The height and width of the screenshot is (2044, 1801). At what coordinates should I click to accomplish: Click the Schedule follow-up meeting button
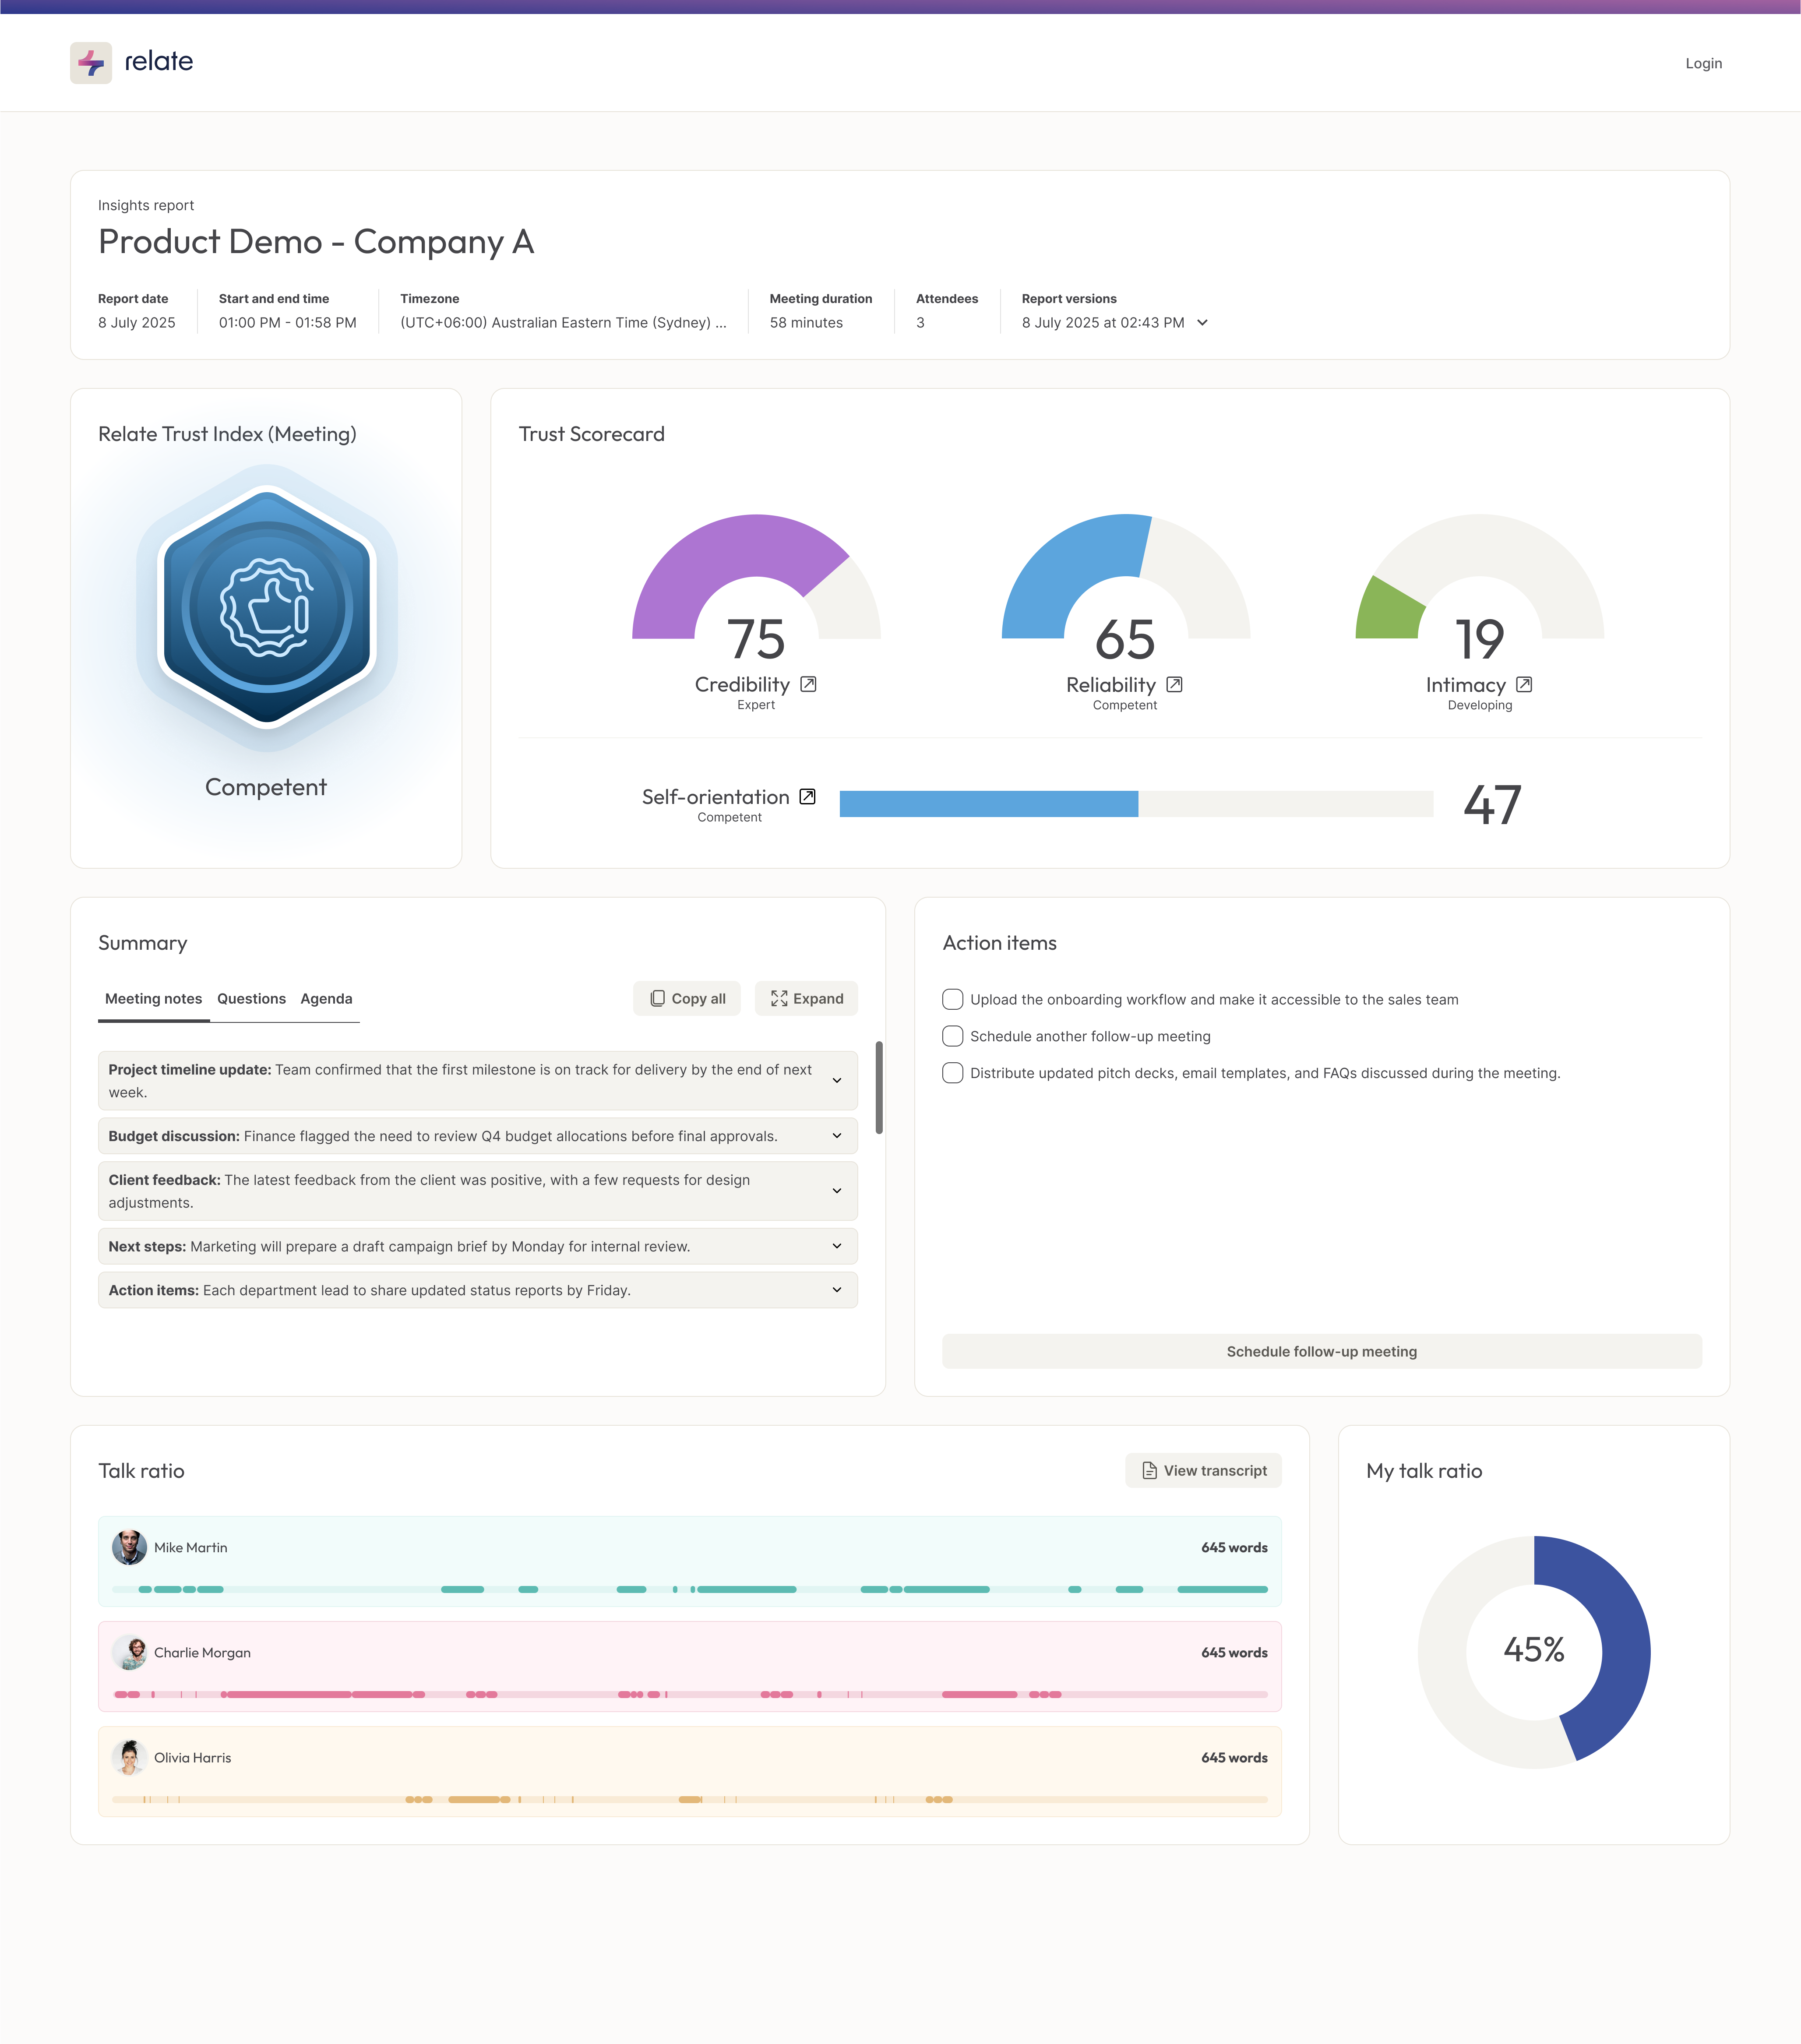1321,1351
